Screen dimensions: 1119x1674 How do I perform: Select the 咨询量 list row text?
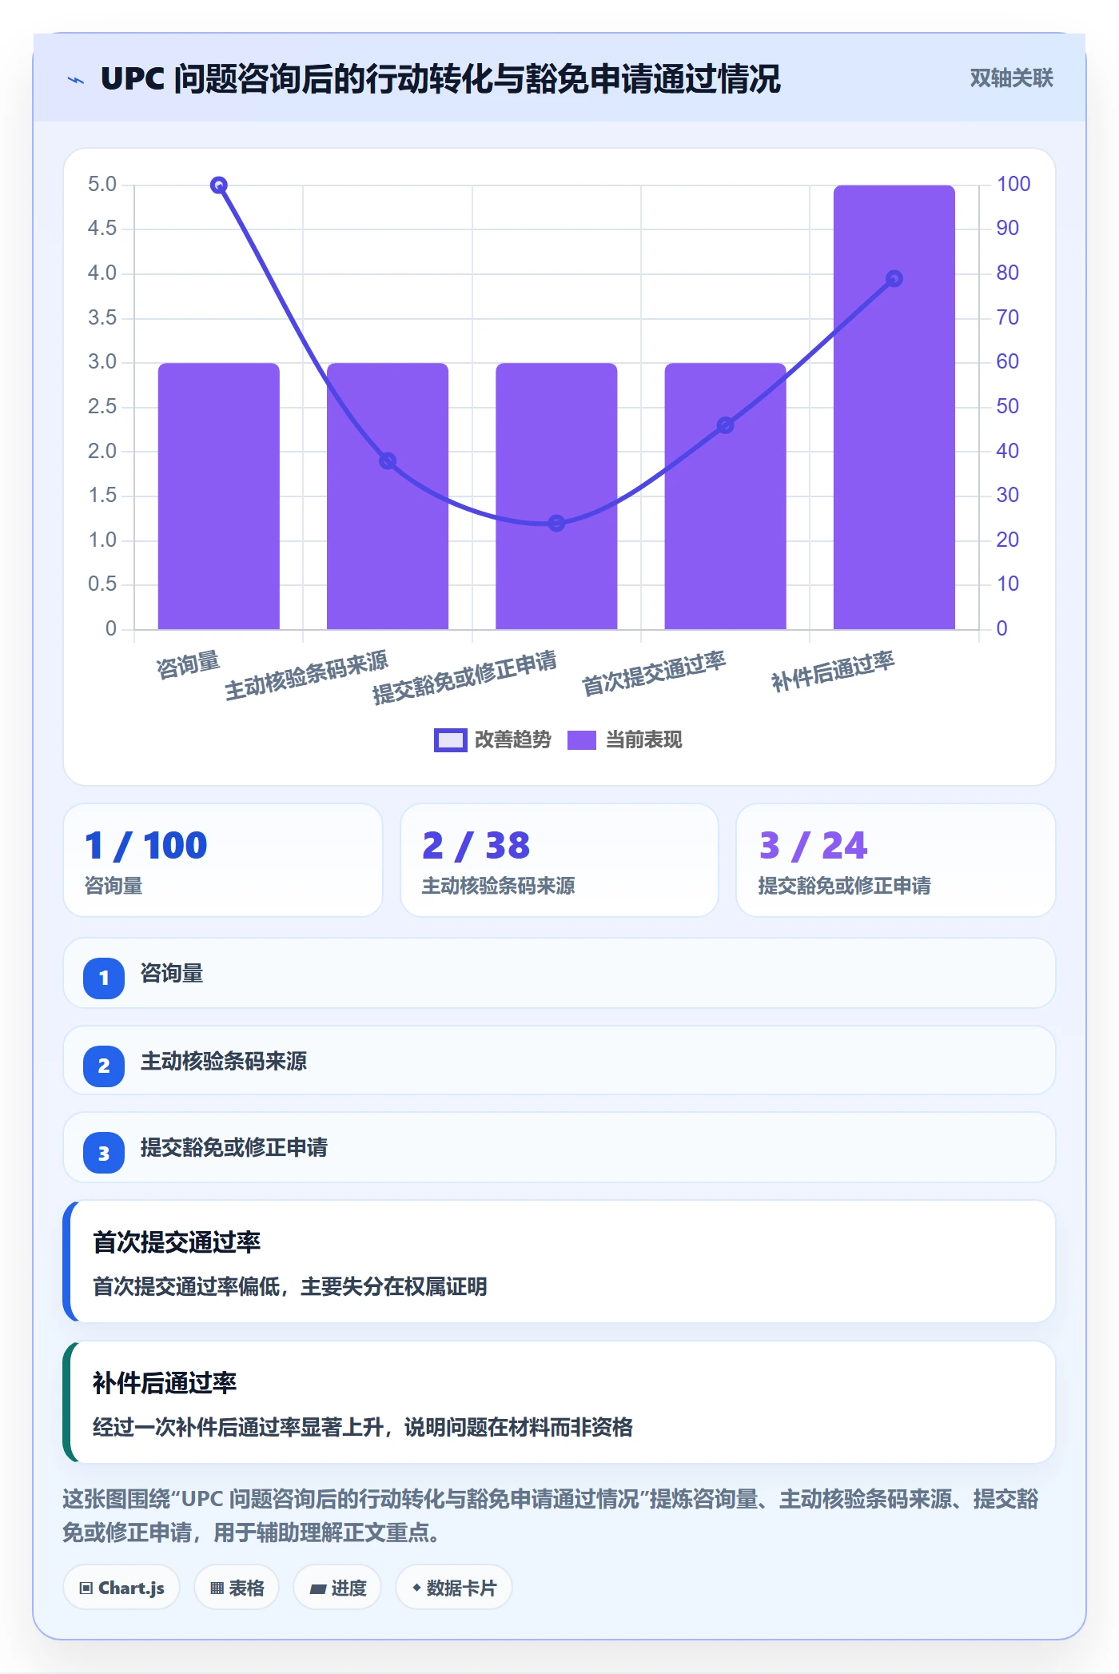172,974
